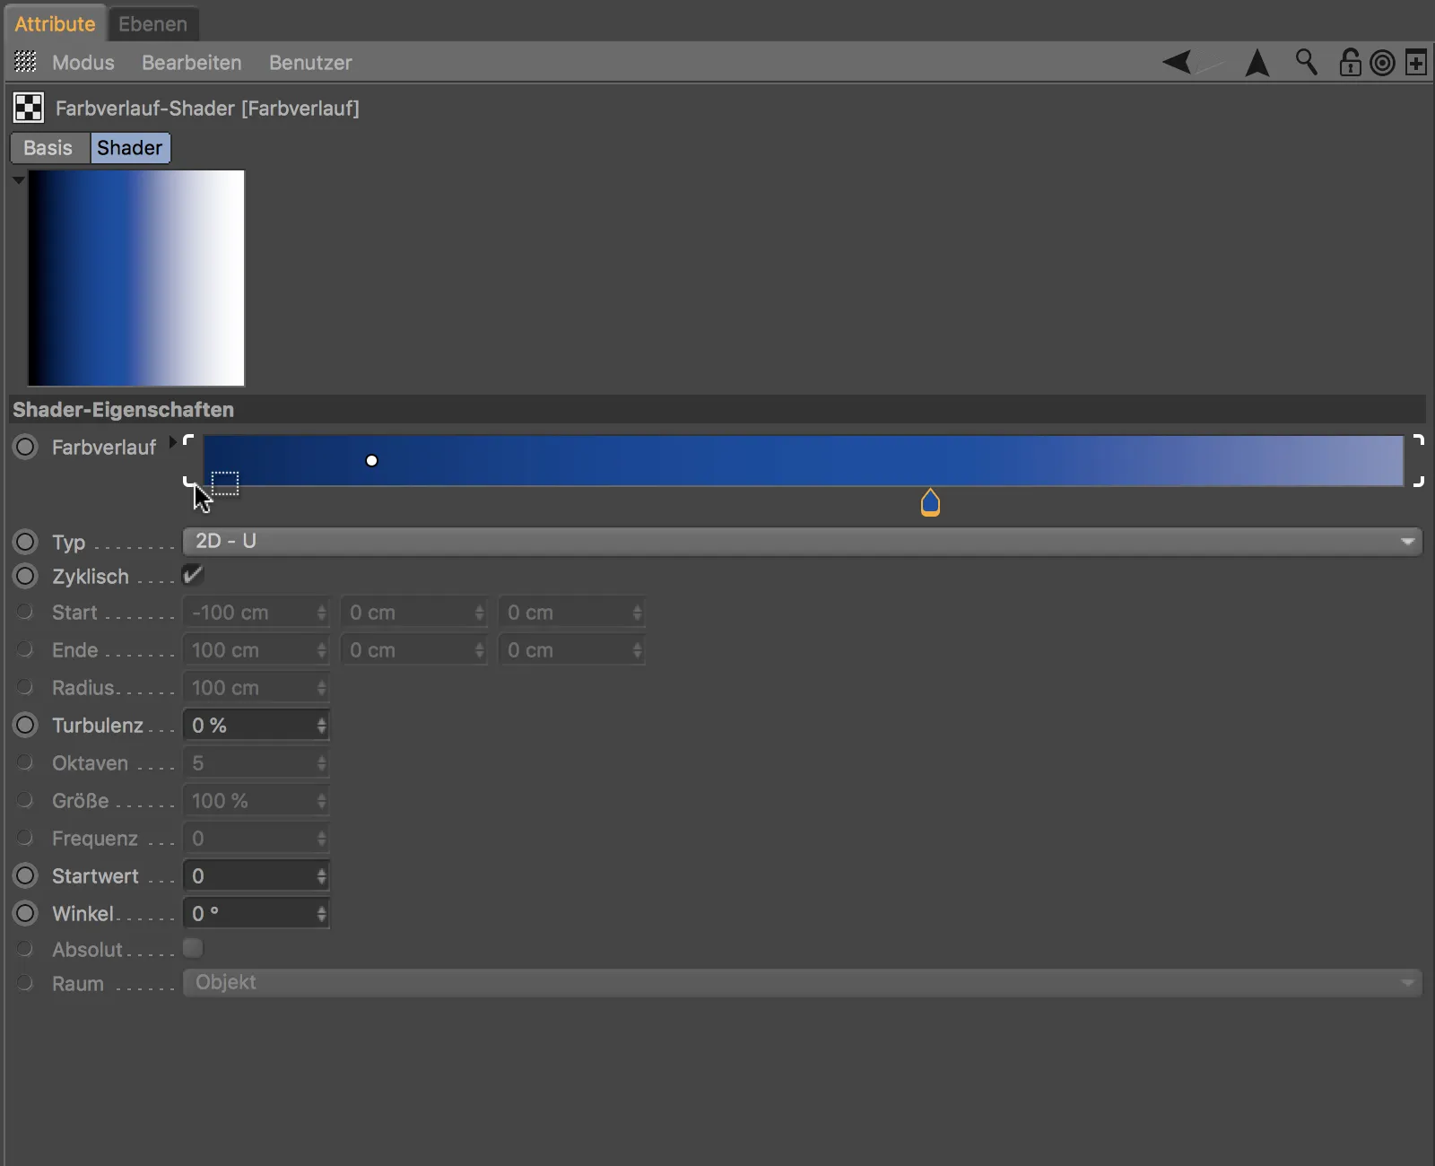The height and width of the screenshot is (1166, 1435).
Task: Collapse the shader preview triangle
Action: [18, 180]
